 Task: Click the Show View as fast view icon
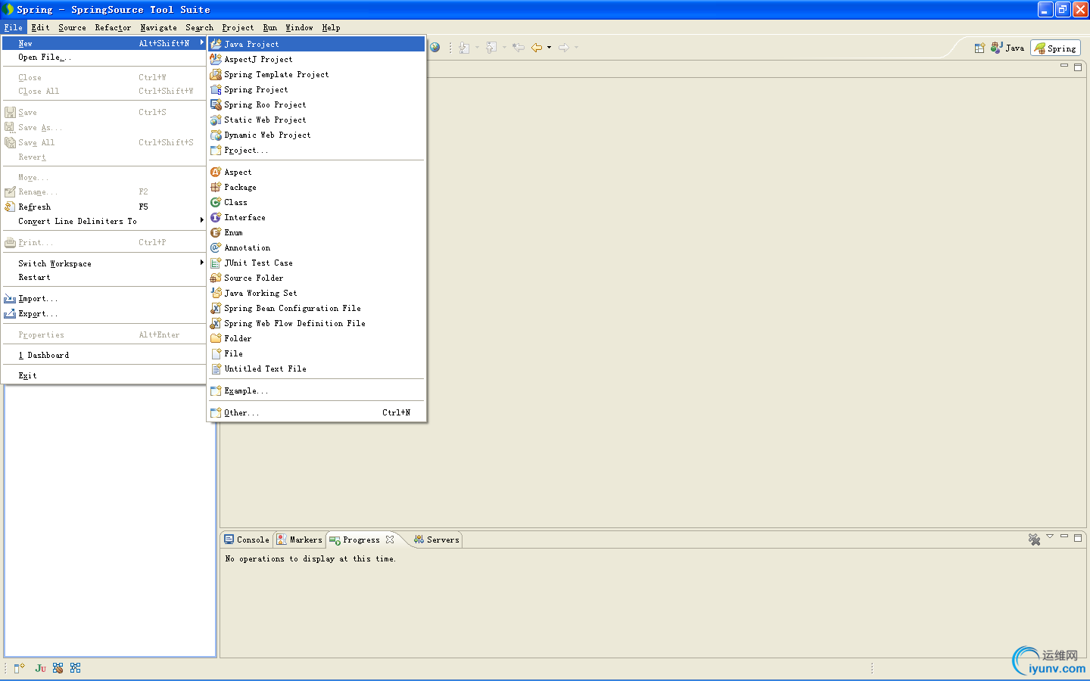click(x=20, y=668)
